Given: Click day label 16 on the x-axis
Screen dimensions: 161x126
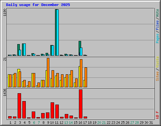Looking at the screenshot, I should coord(80,123).
